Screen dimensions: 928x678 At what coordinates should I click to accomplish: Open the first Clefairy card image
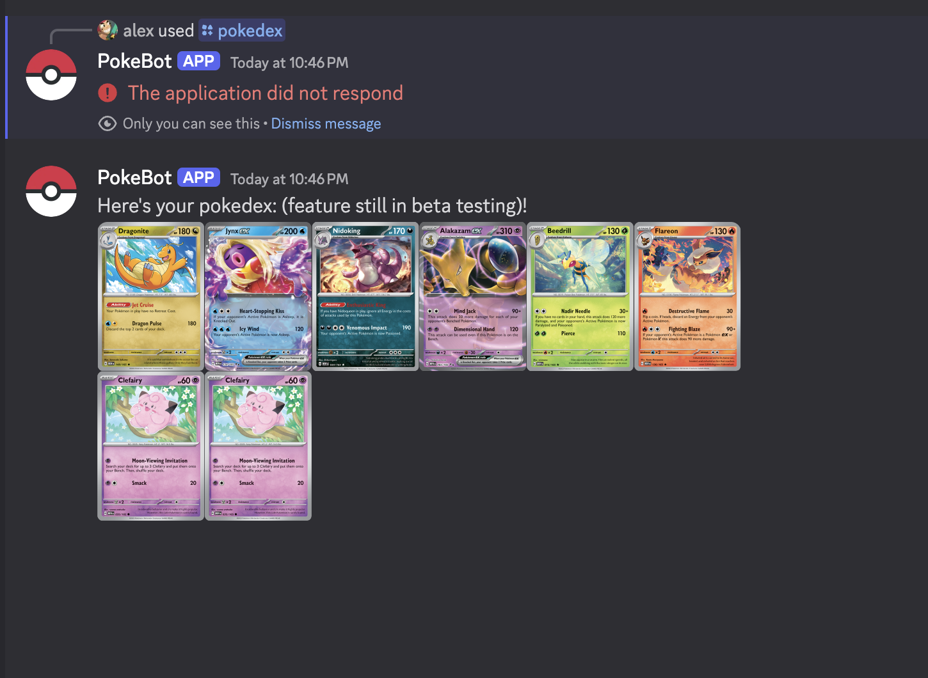[150, 446]
